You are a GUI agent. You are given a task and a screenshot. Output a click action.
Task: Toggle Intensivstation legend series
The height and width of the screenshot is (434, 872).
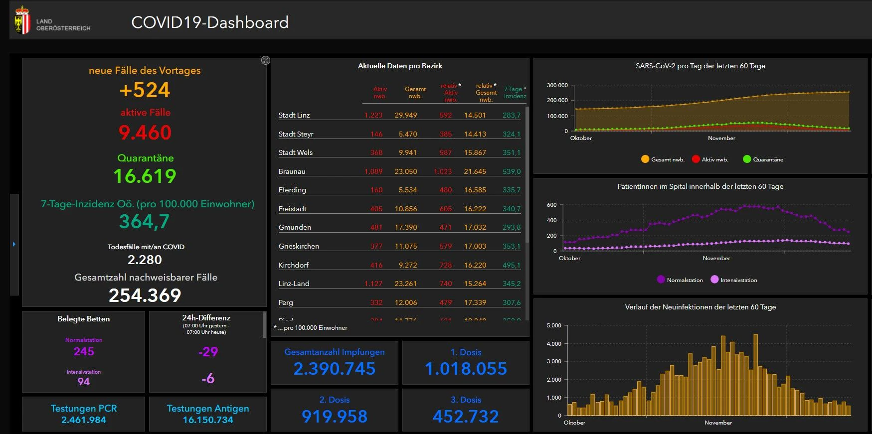734,280
